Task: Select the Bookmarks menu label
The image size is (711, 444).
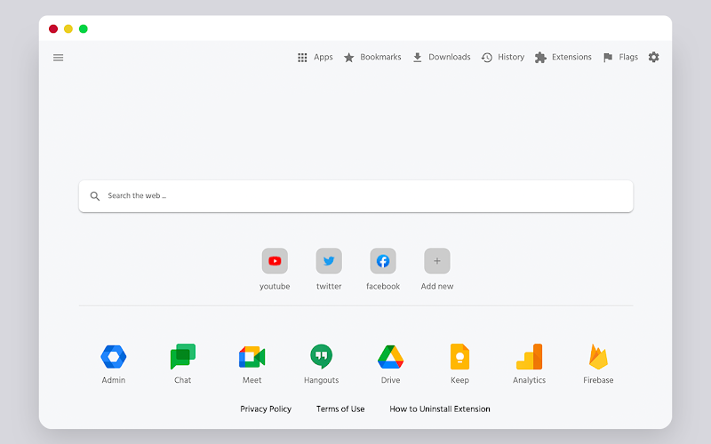Action: 381,57
